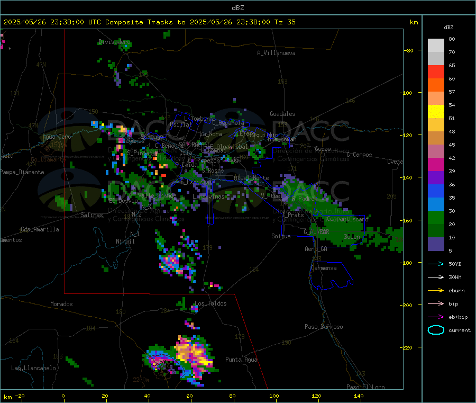Click the 0 tick on the bottom axis
Viewport: 476px width, 403px height.
[63, 396]
